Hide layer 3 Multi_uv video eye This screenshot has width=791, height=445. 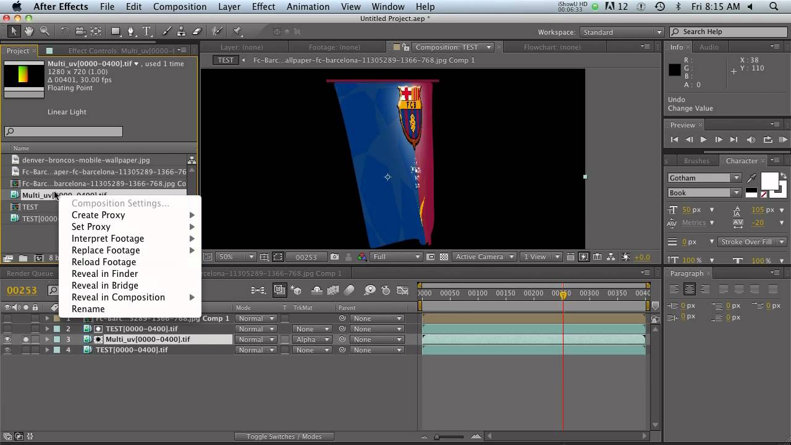(7, 339)
